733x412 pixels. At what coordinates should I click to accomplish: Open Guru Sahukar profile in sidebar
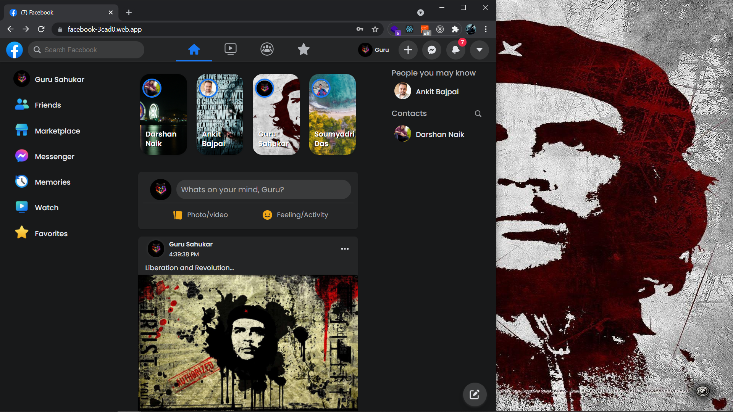49,79
